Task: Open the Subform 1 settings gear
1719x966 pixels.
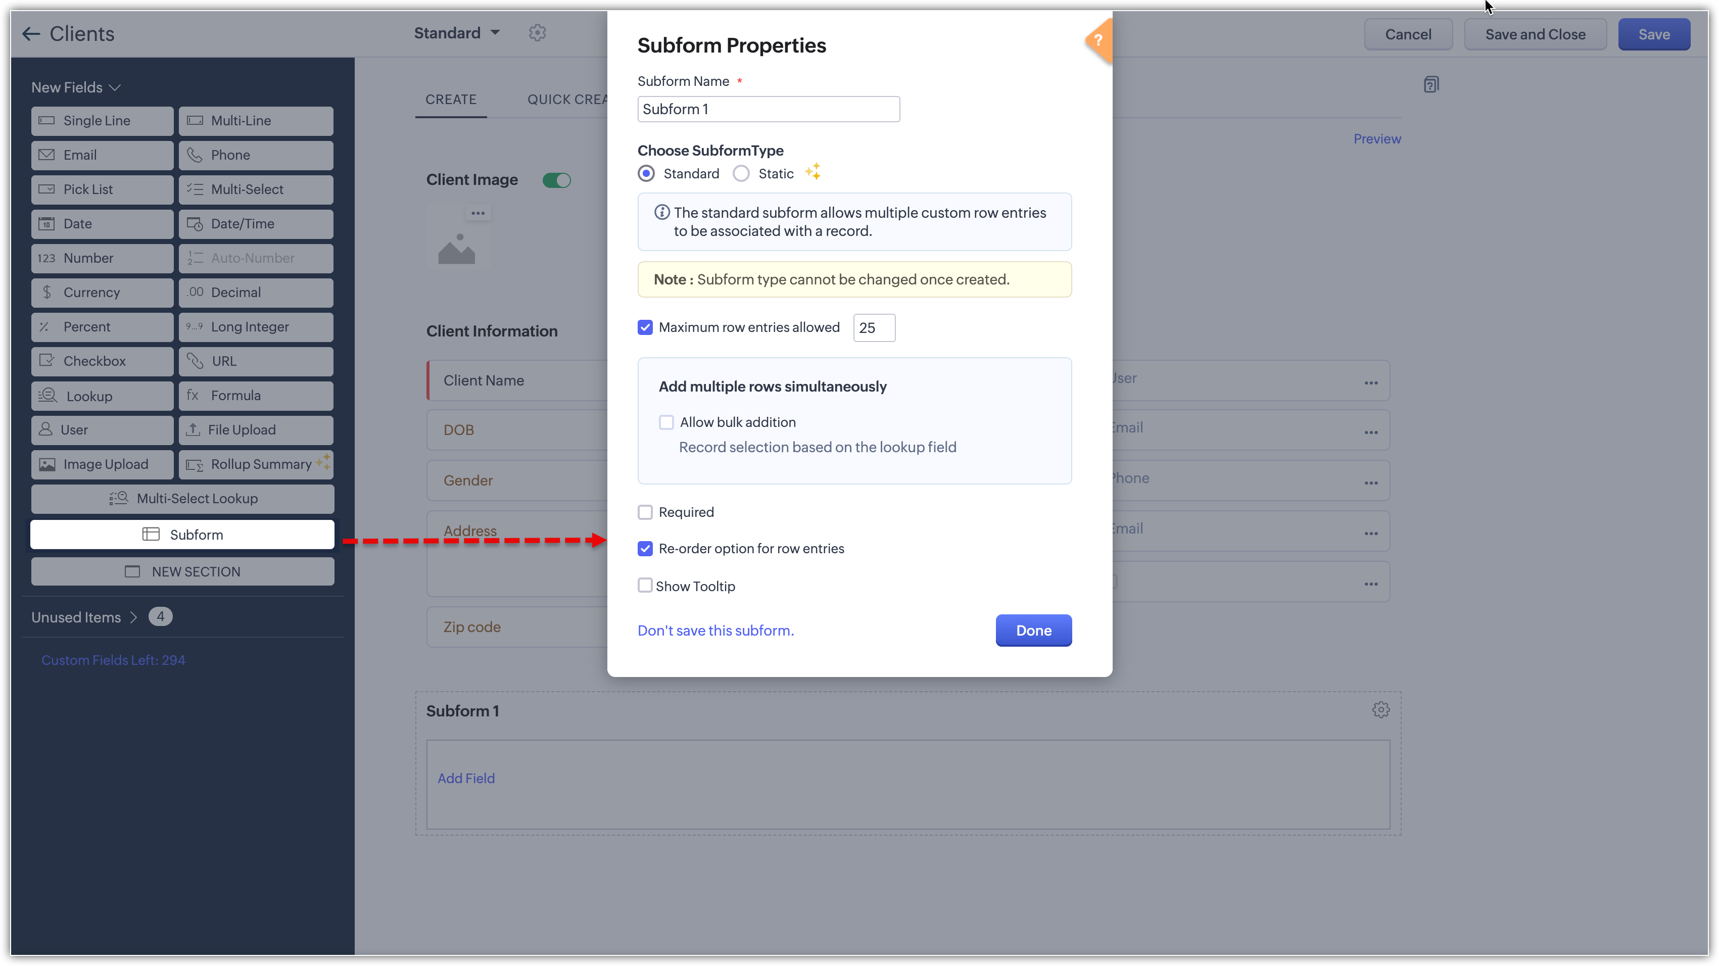Action: click(1380, 710)
